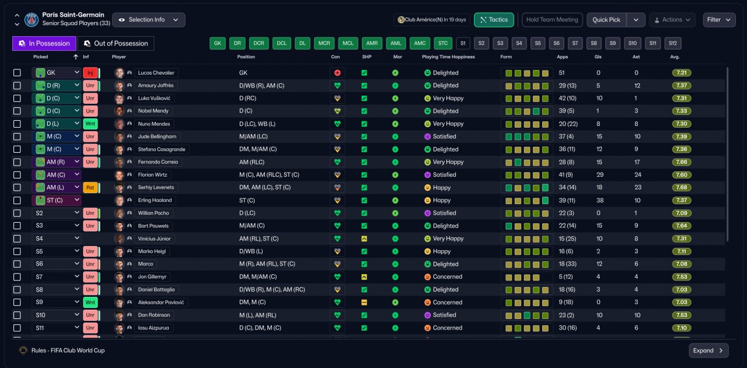The height and width of the screenshot is (368, 747).
Task: Tick the checkbox for Lucas Chevalier
Action: (17, 73)
